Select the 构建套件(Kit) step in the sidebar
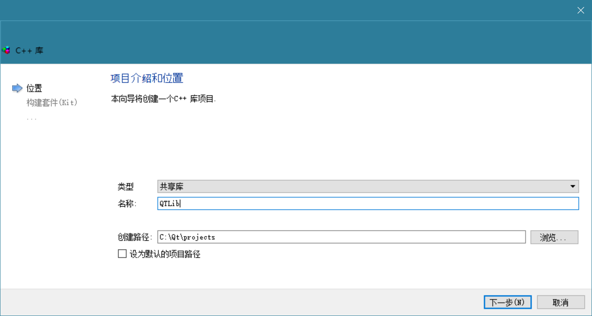 52,103
